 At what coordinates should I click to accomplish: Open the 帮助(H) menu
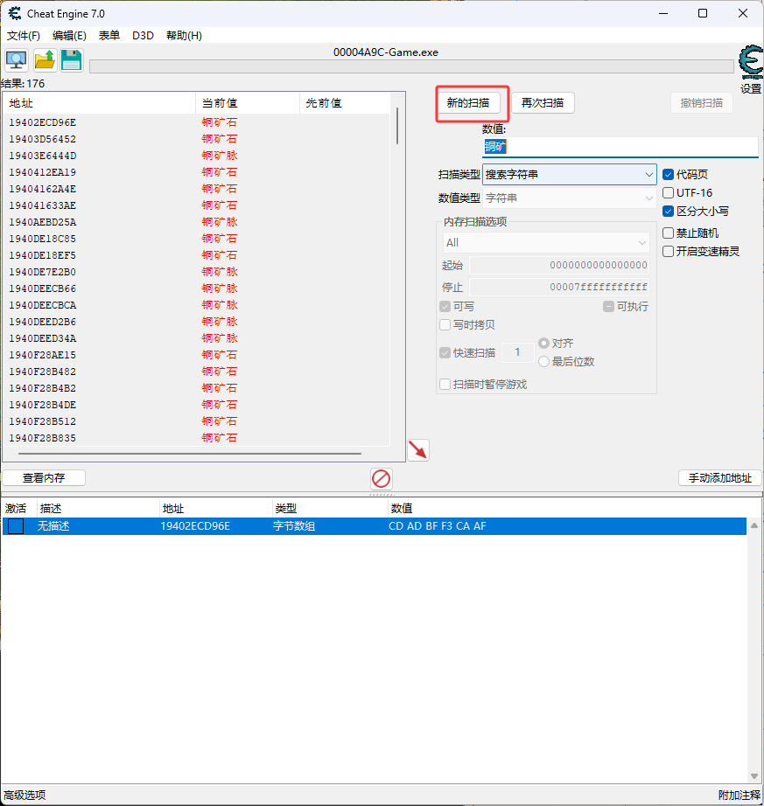coord(184,36)
